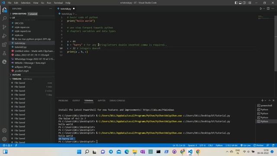Open willpass ZIP3.py in explorer

tap(23, 67)
